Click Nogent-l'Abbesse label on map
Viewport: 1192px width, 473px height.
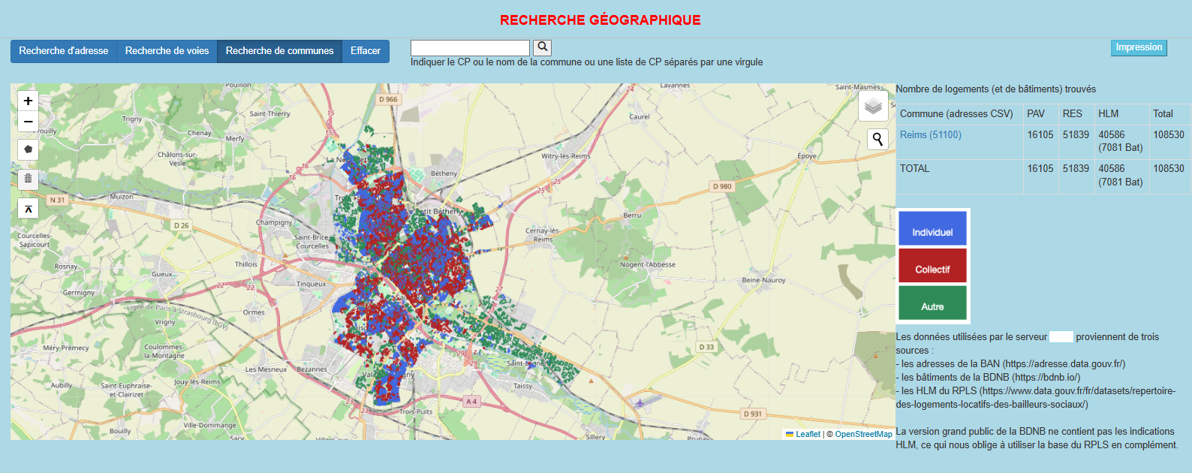648,264
